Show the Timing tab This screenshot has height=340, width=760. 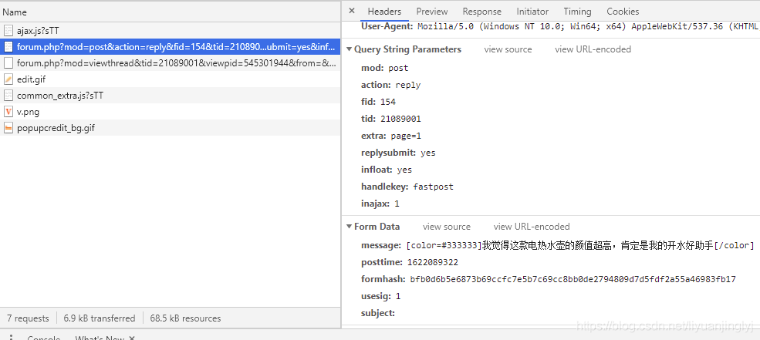[577, 12]
